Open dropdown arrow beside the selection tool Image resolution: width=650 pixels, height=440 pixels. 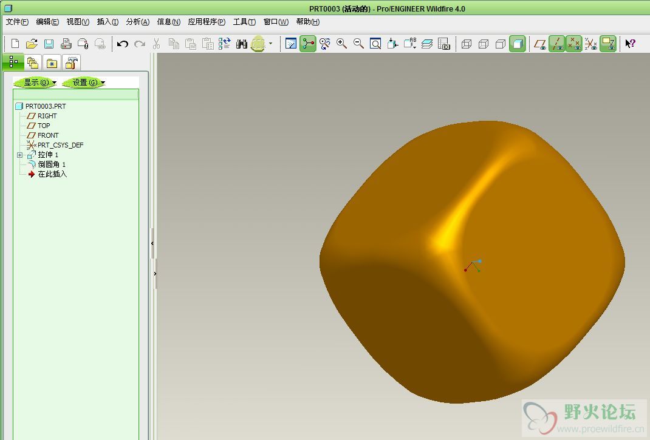271,43
